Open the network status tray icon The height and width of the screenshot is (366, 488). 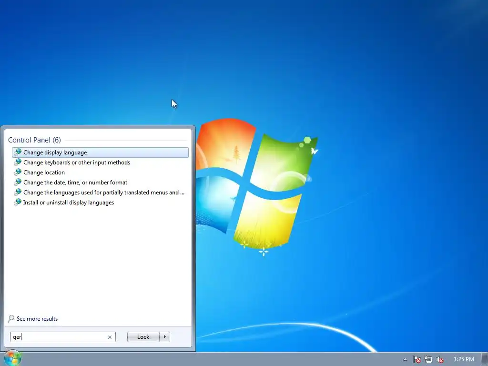(x=428, y=359)
